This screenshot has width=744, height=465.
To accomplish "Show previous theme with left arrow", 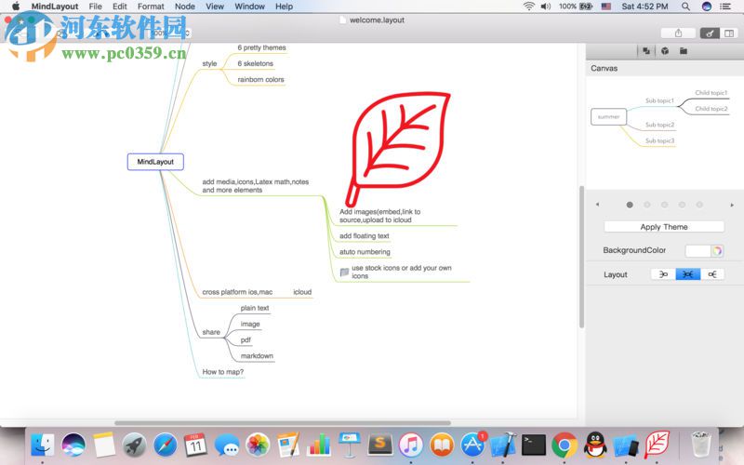I will tap(597, 205).
